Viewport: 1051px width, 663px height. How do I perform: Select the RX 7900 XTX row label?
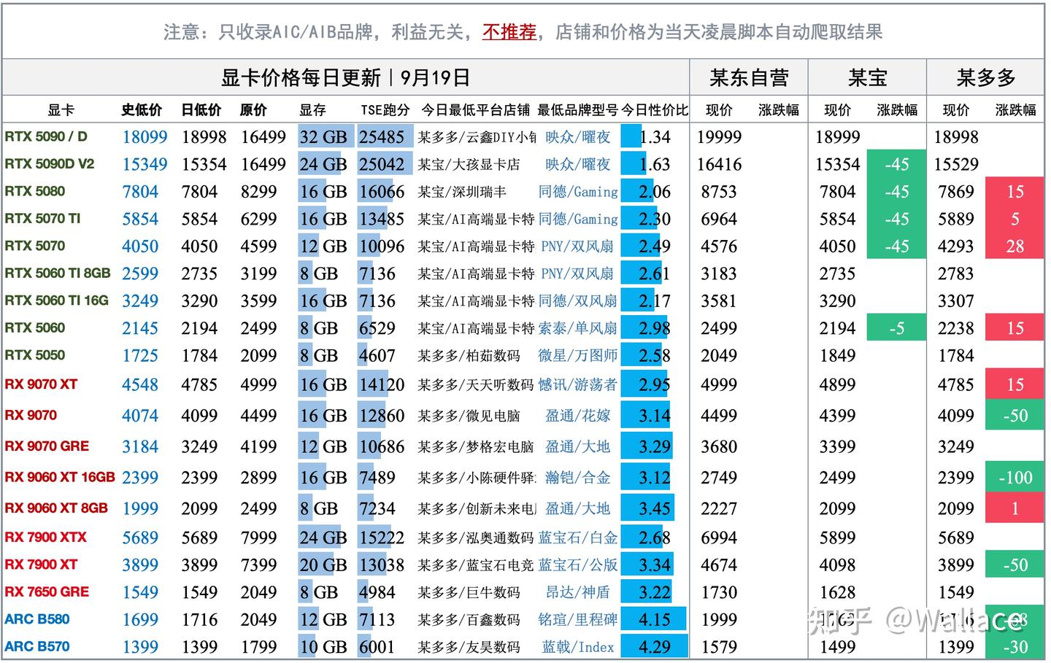(x=45, y=538)
